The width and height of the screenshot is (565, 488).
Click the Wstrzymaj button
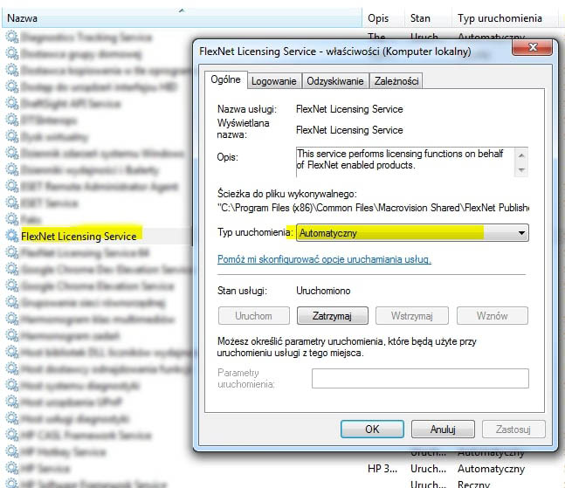[x=412, y=316]
